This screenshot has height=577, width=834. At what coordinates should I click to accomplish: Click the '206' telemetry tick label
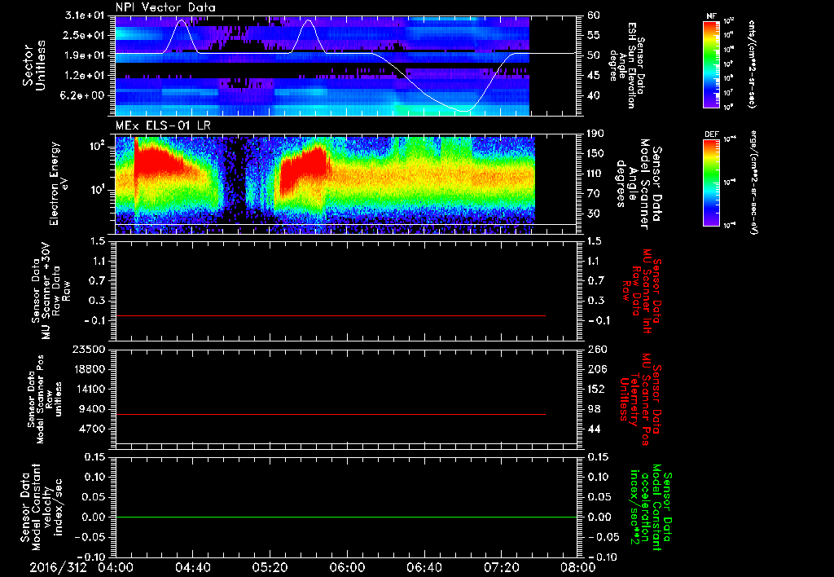click(x=597, y=369)
